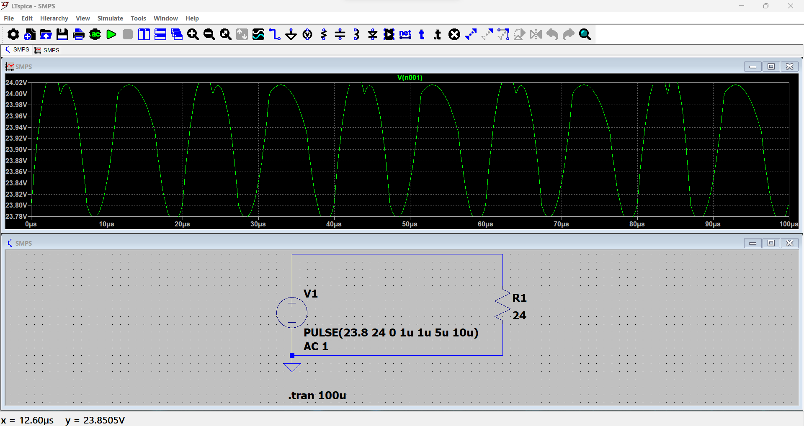Minimize the schematic SMPS pane

(x=752, y=243)
